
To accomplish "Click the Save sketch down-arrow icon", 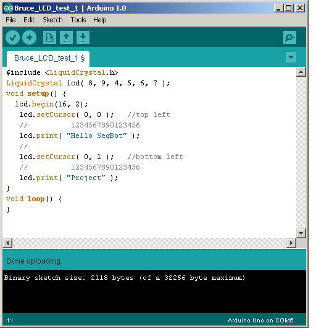I will tap(83, 38).
